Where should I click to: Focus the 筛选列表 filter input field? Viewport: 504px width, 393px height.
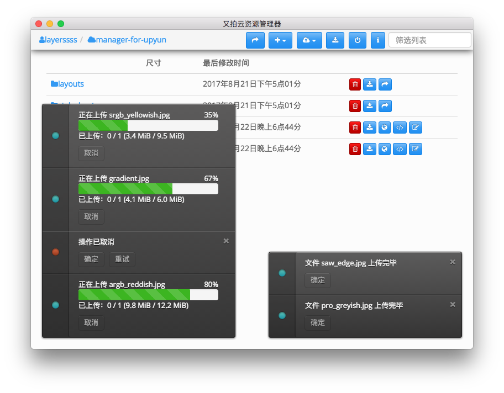point(430,40)
